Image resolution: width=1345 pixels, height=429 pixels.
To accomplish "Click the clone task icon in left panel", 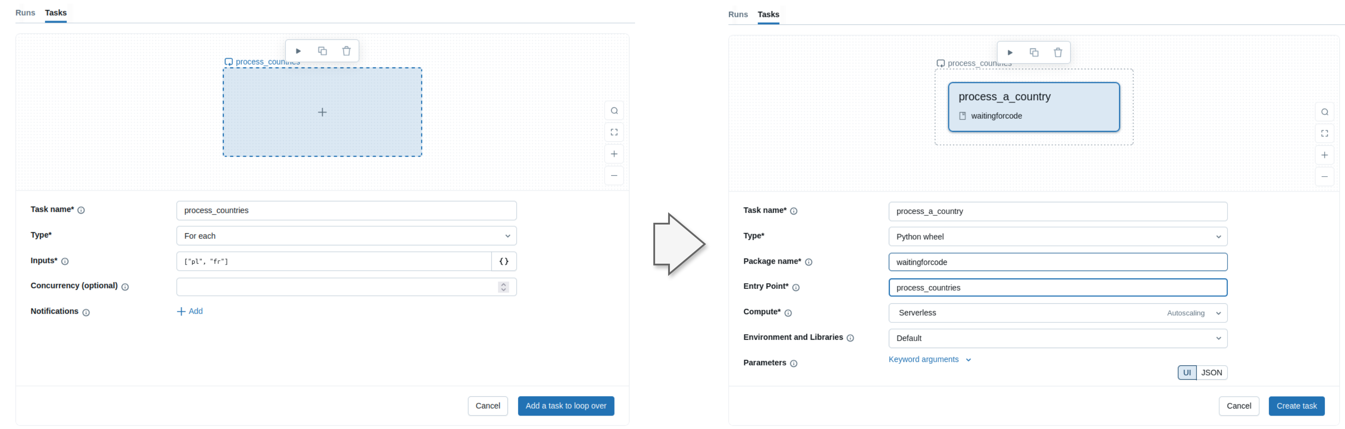I will click(x=322, y=51).
